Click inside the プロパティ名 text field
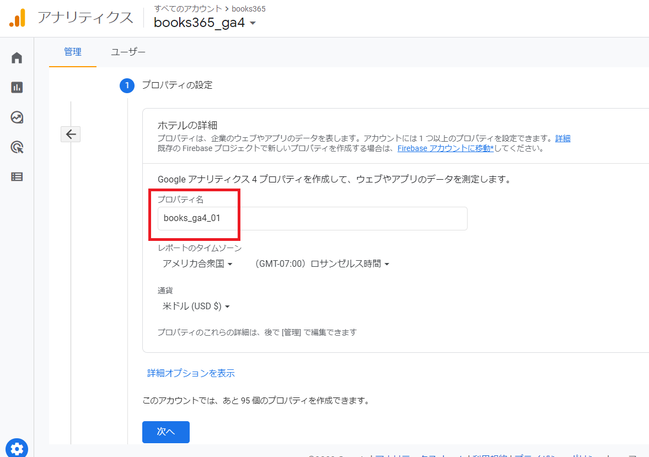 click(x=309, y=218)
